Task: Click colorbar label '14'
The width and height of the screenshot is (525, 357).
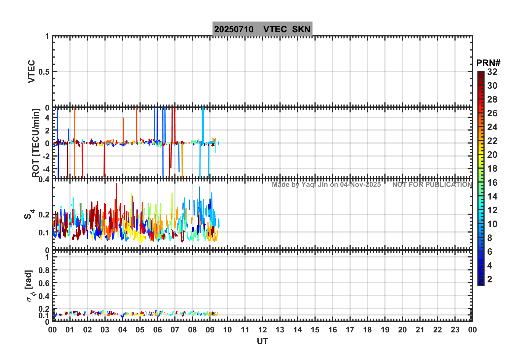Action: pos(492,196)
